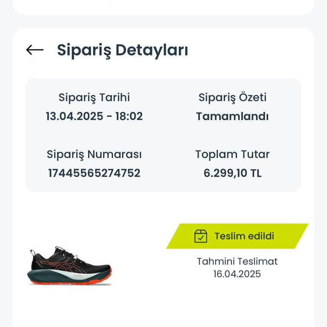The image size is (327, 327).
Task: Click the white card above order details
Action: pos(163,6)
